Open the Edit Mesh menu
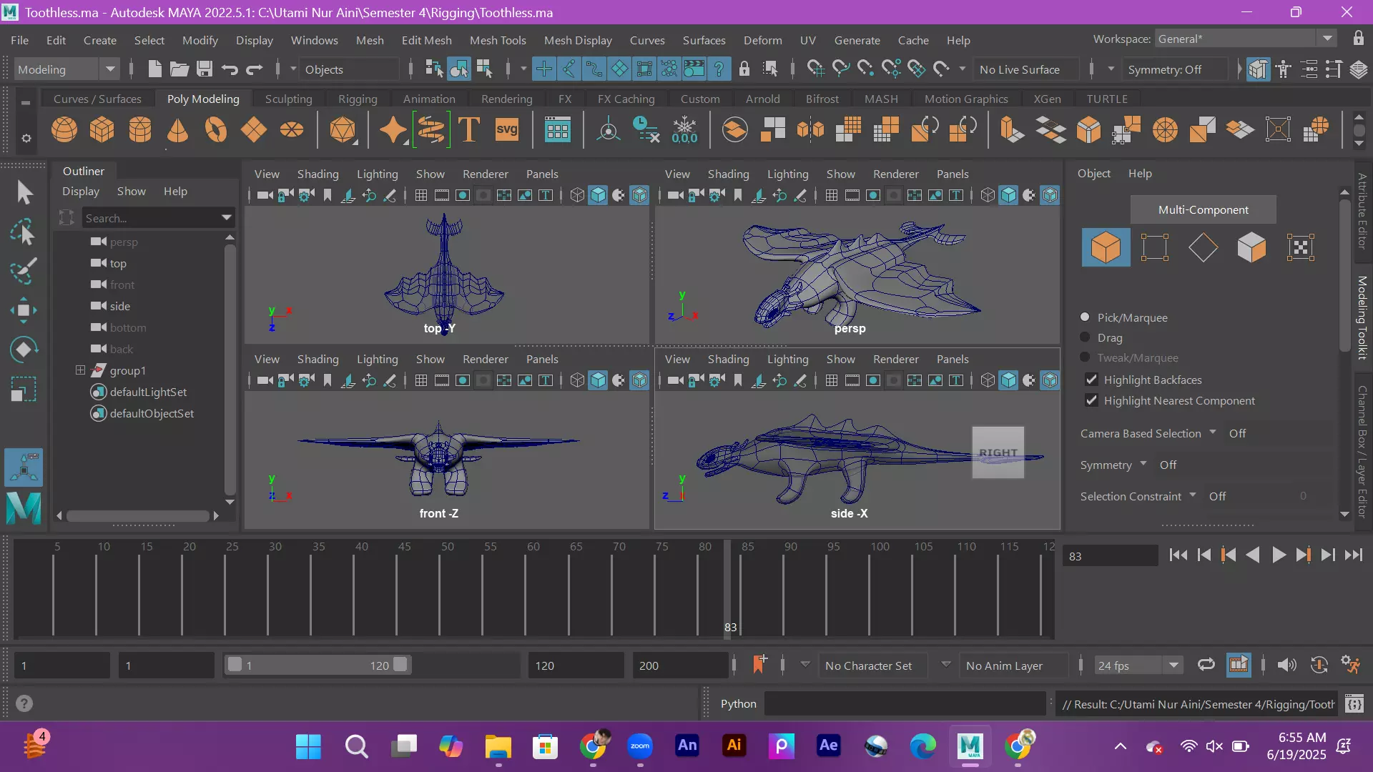 [426, 40]
